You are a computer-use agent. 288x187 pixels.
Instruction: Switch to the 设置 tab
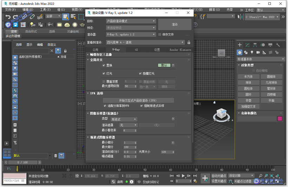point(157,50)
